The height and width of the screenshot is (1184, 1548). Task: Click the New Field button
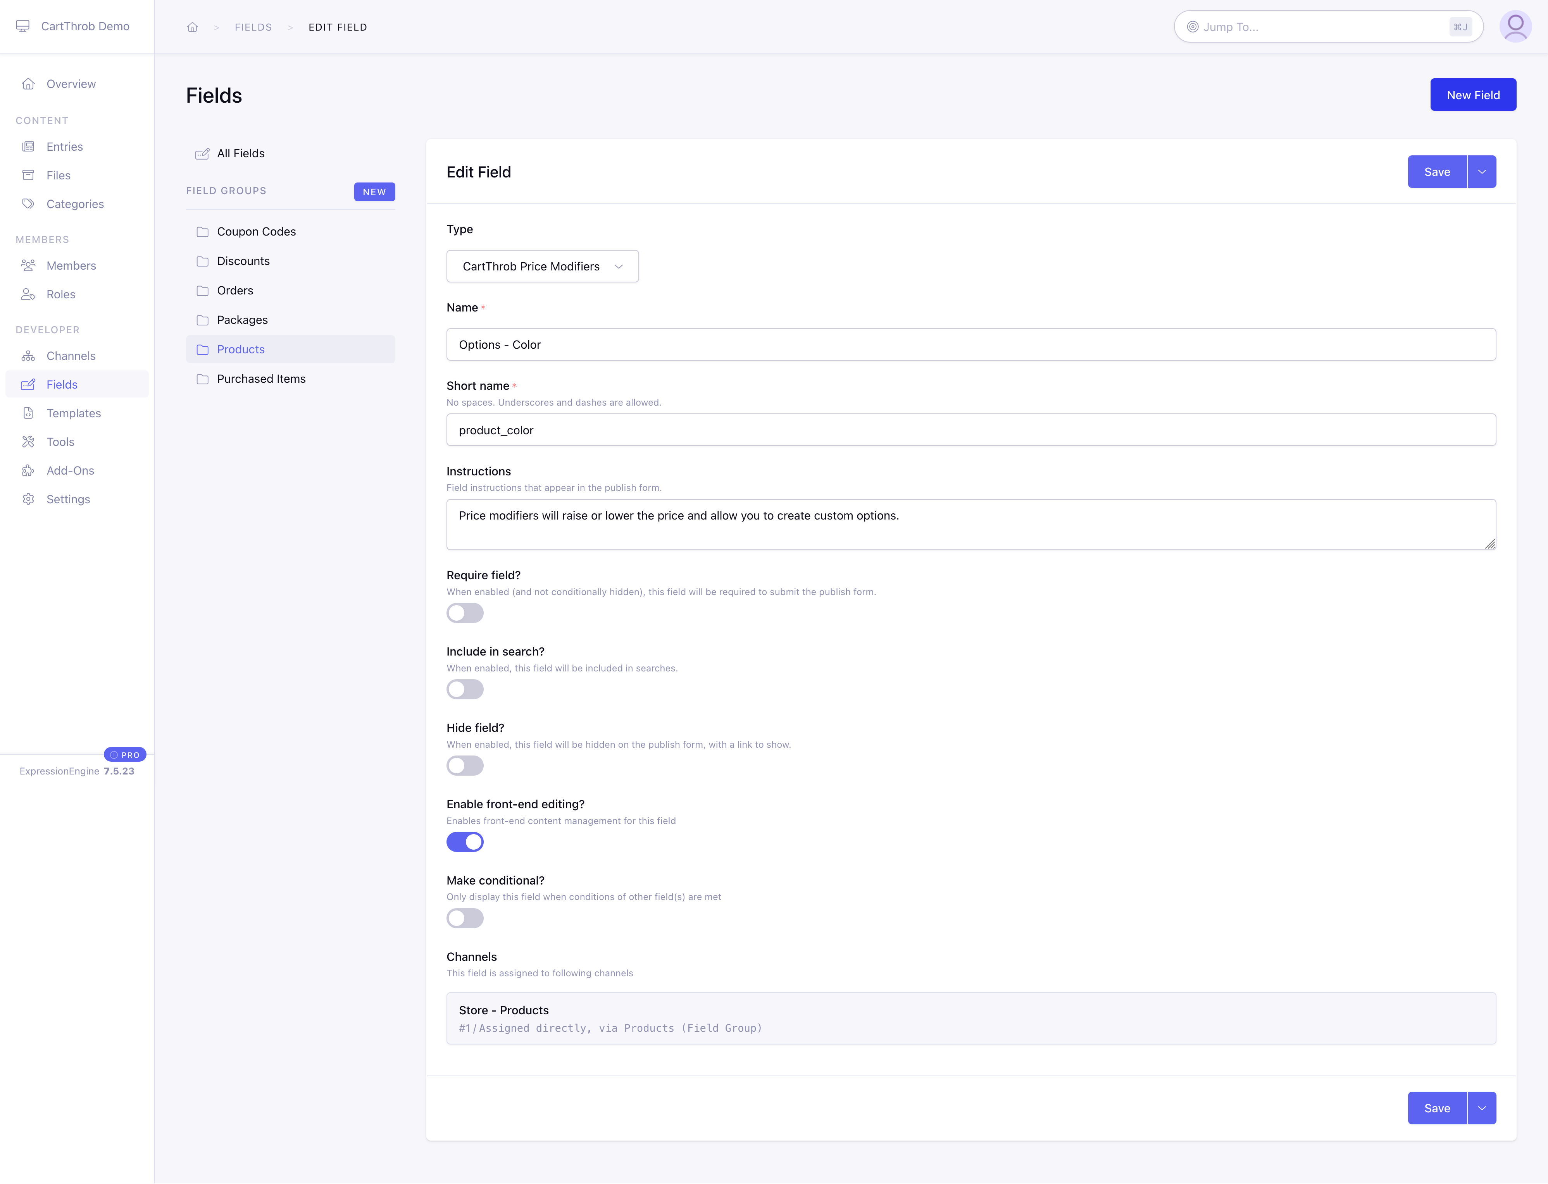click(x=1472, y=95)
